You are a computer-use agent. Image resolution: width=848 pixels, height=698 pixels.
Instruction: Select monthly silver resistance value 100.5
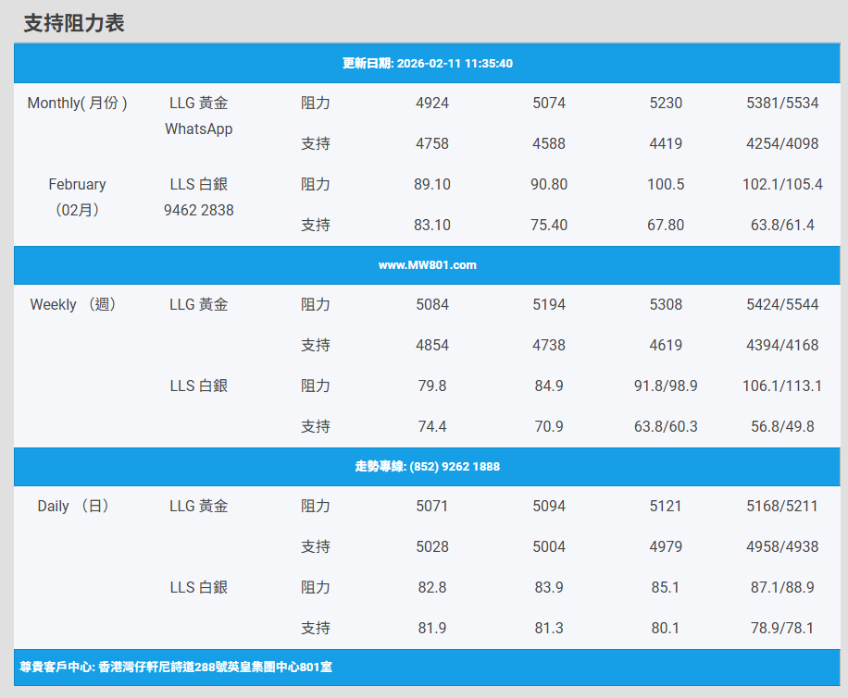[x=666, y=185]
